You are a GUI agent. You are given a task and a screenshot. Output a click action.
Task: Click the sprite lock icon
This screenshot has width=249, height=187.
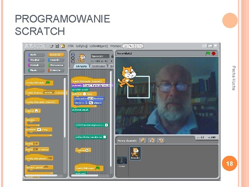tap(112, 56)
